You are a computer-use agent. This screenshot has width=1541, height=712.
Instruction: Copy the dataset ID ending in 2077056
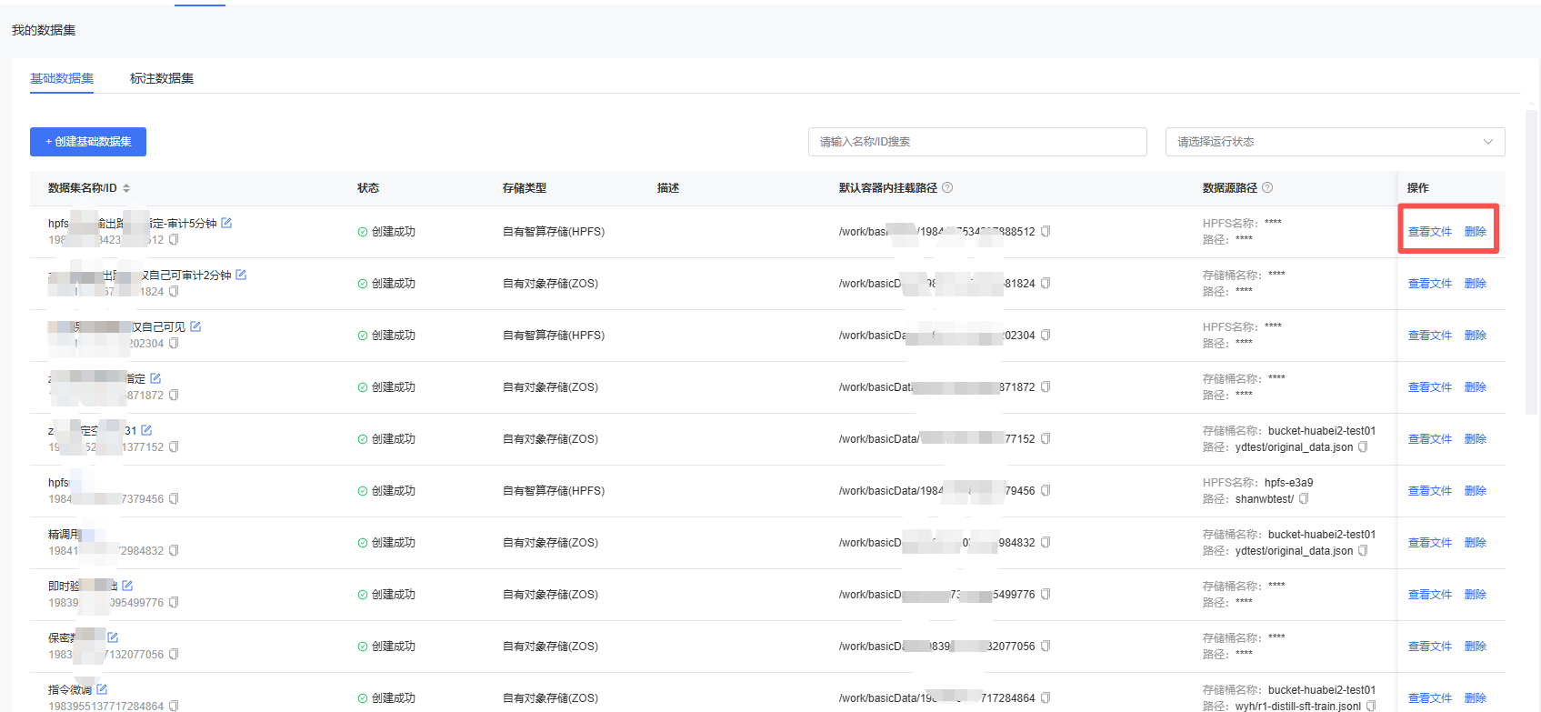pos(174,655)
